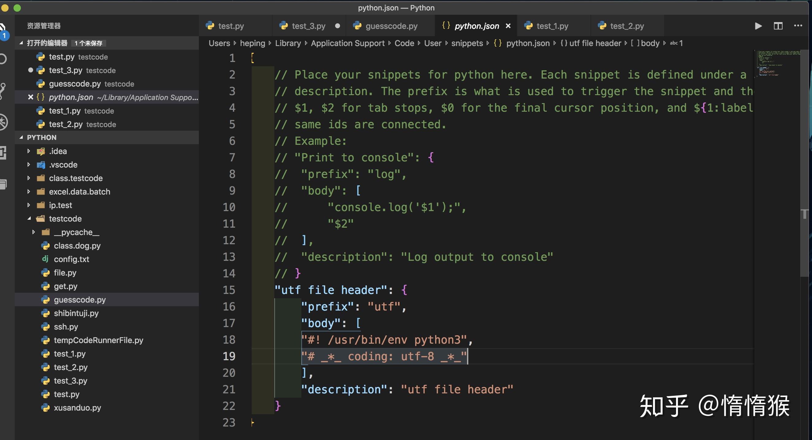The image size is (812, 440).
Task: Open the debug activity bar icon
Action: click(3, 122)
